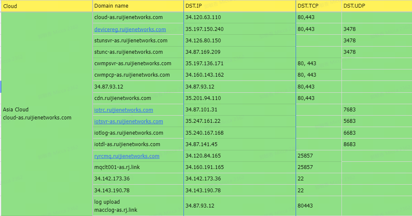
Task: Select IP cell 35.247.161.22
Action: (240, 121)
